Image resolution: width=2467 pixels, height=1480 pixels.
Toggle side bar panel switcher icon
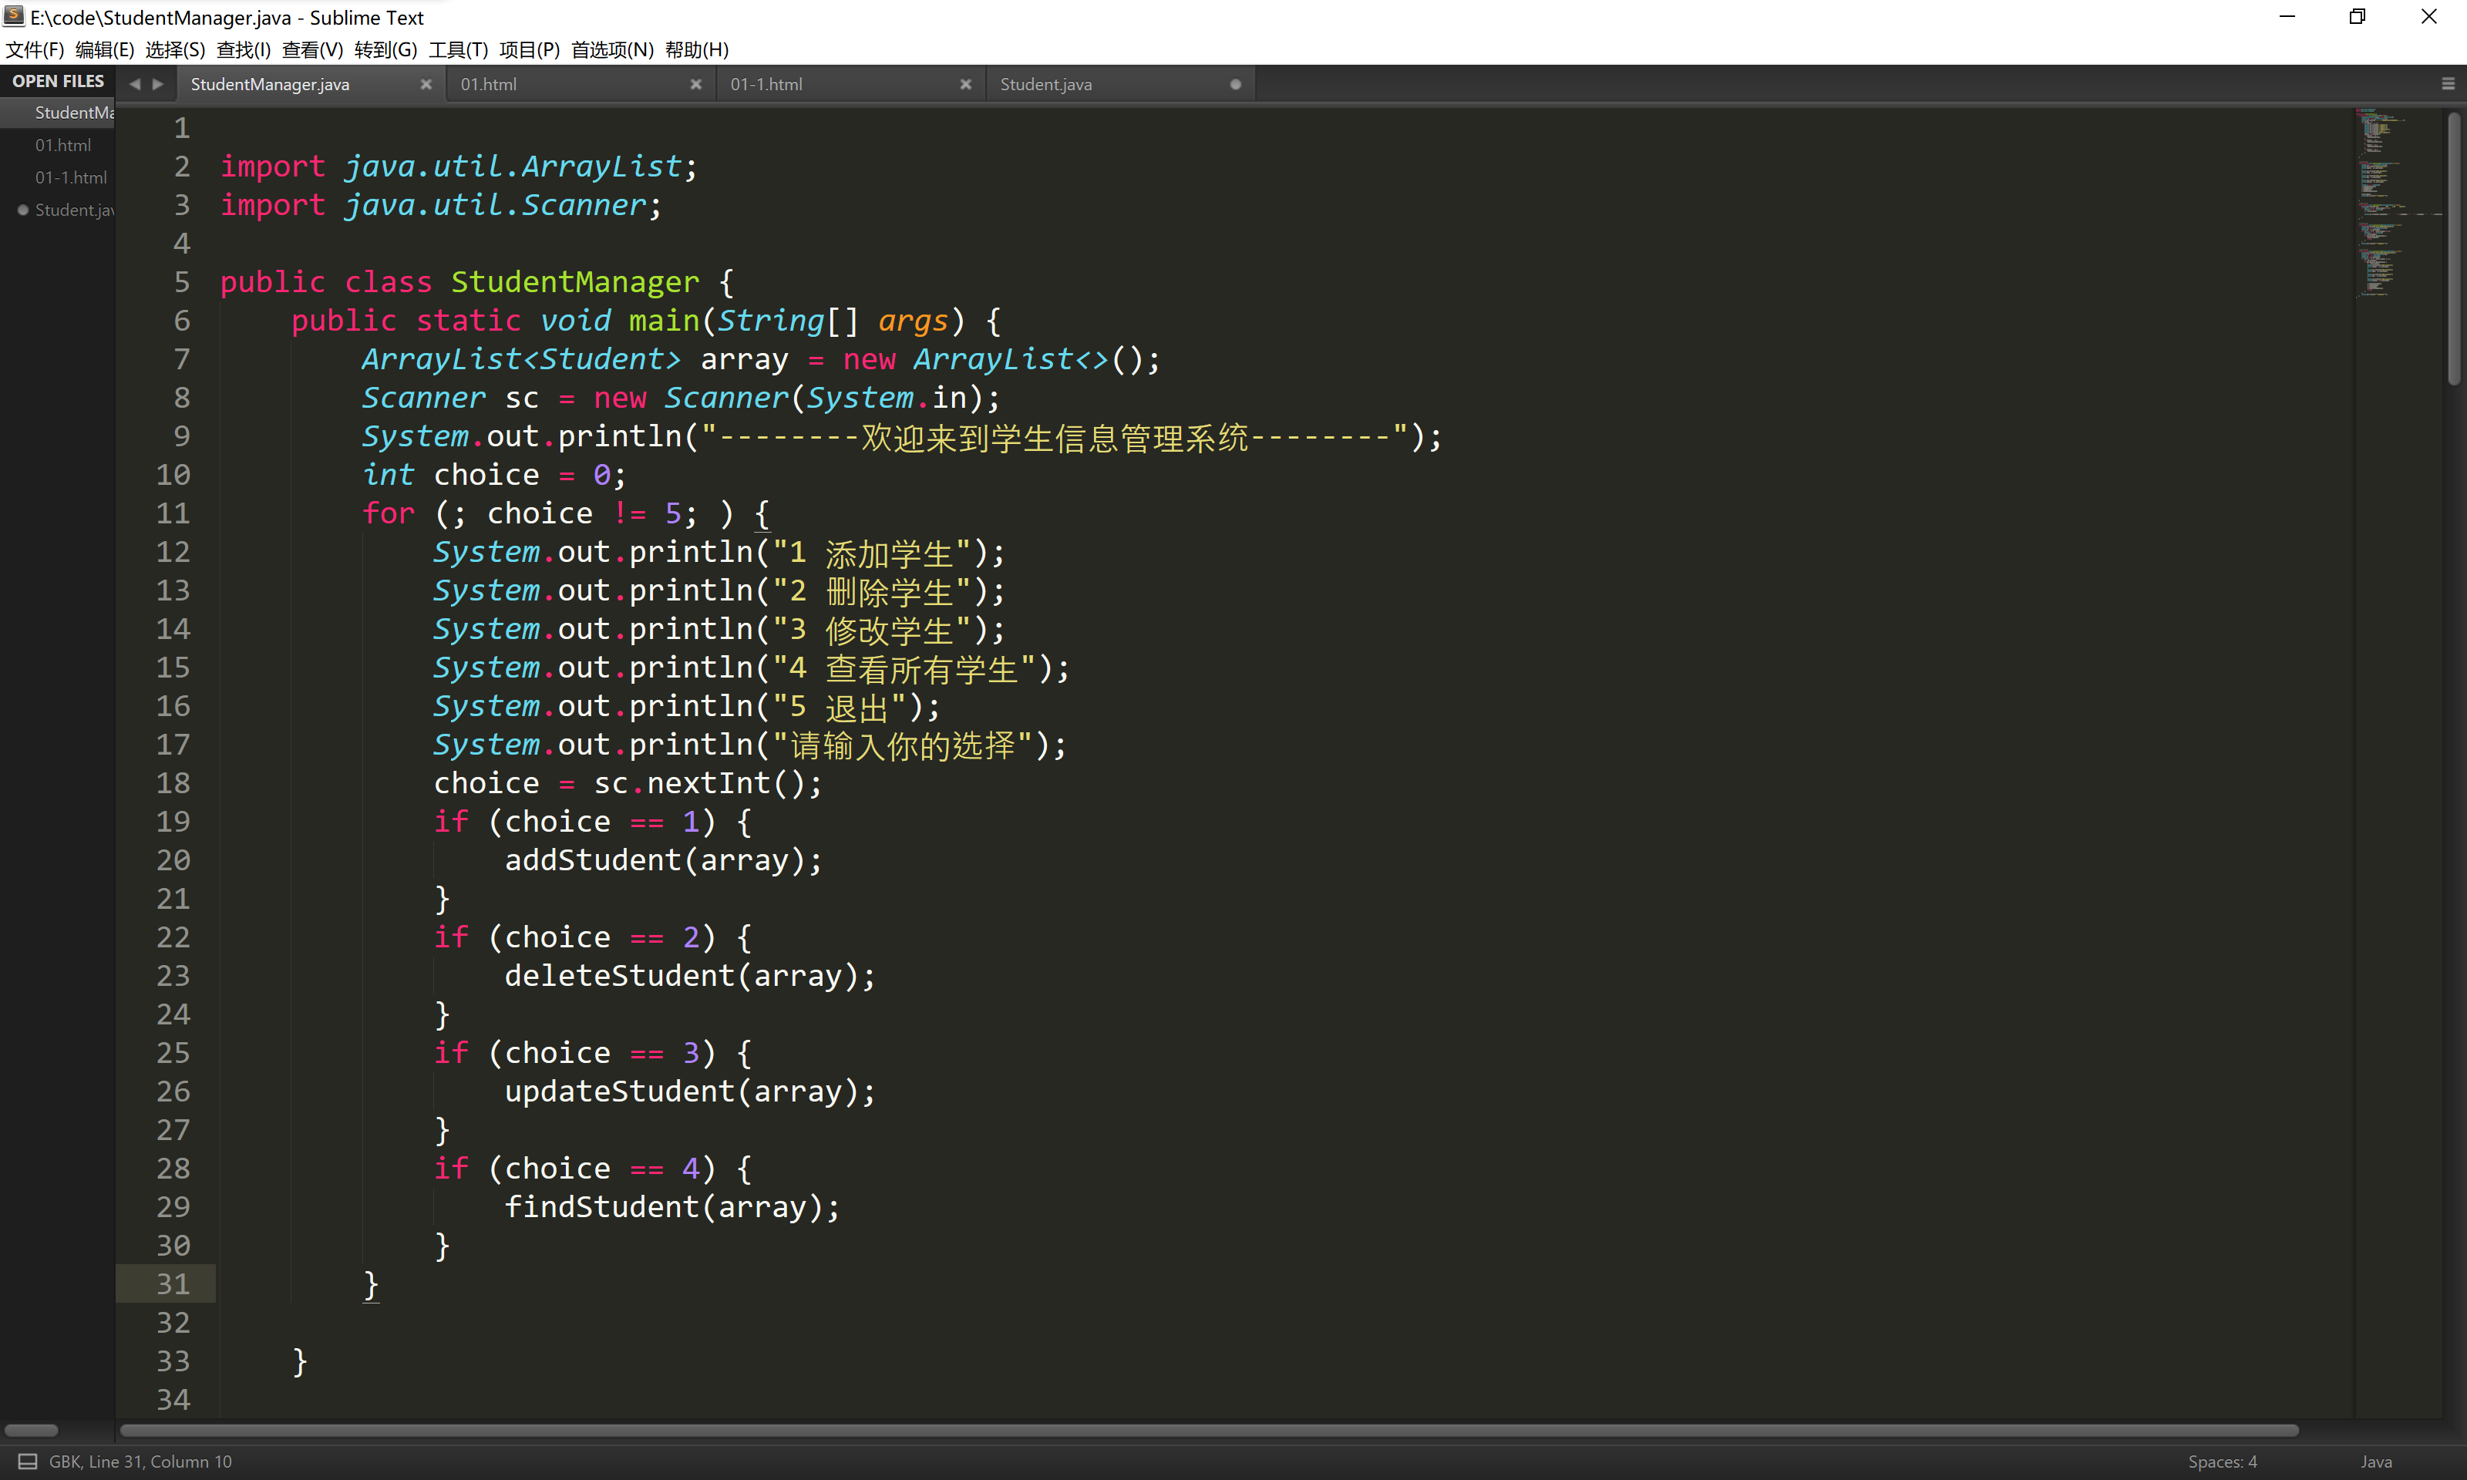[x=28, y=1461]
